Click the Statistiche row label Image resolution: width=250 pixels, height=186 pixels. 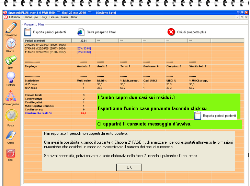[32, 81]
